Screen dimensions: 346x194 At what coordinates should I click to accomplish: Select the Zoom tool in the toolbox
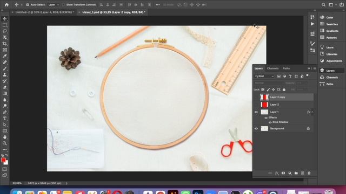(x=5, y=143)
